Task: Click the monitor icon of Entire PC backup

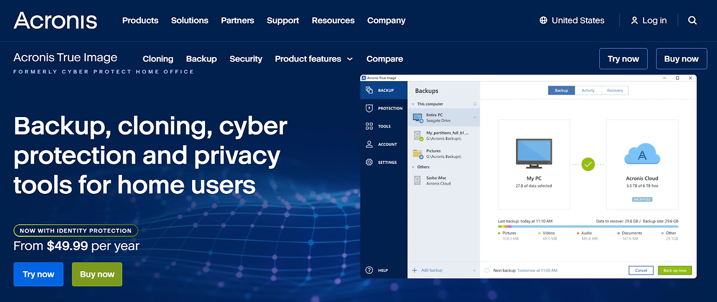Action: (417, 118)
